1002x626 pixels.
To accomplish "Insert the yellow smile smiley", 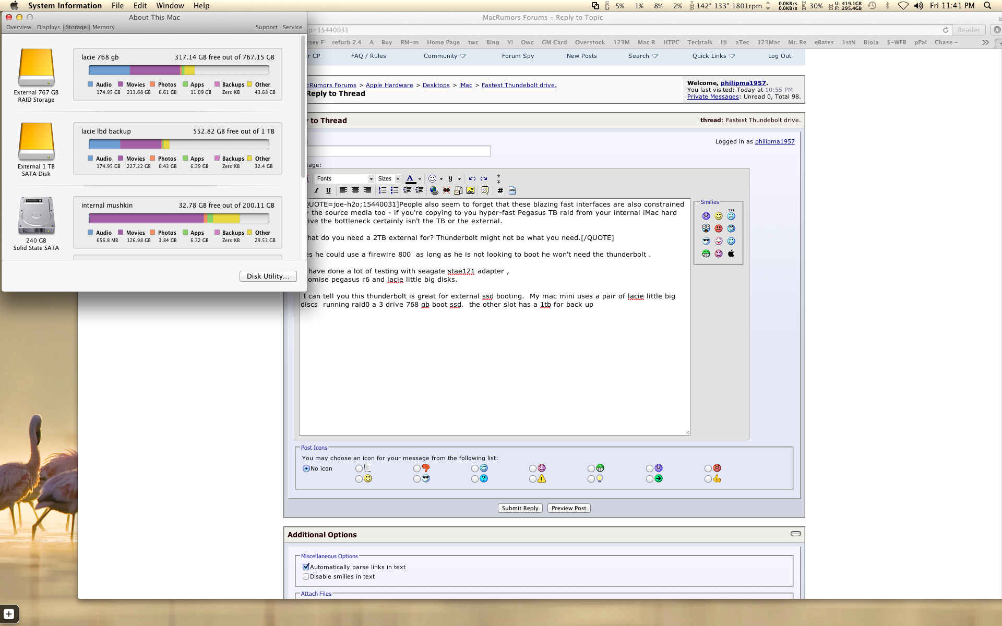I will click(x=719, y=216).
